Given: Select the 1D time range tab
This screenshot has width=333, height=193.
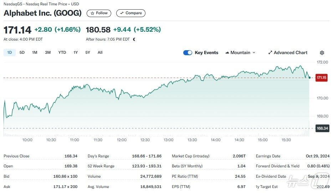Looking at the screenshot, I should click(10, 53).
